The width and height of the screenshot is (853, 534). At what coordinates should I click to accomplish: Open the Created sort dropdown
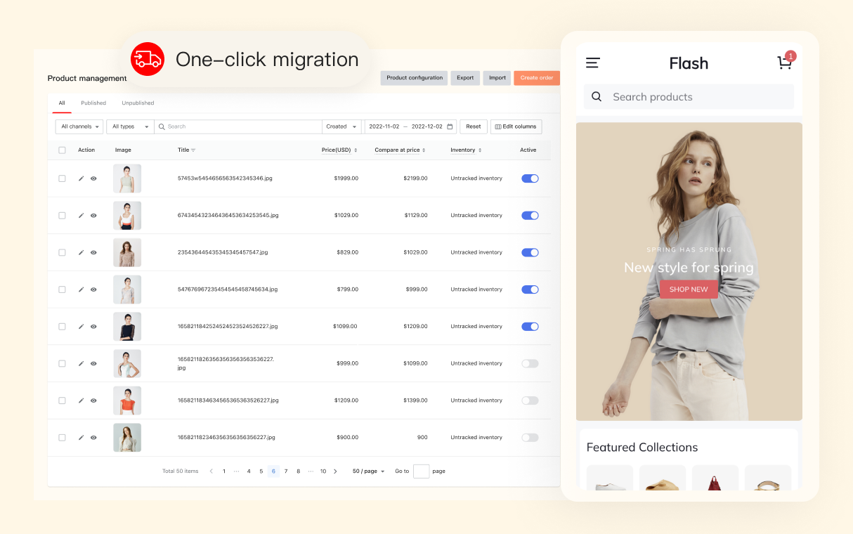(341, 126)
